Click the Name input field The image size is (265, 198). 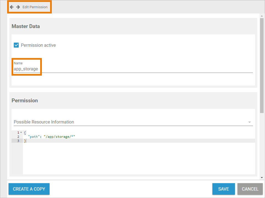click(x=133, y=69)
